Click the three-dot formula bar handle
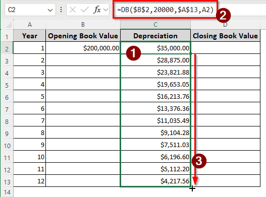 pos(61,10)
